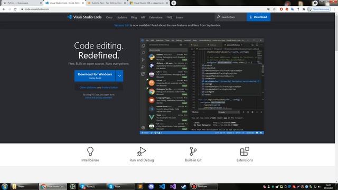Close the Python browser tab
The image size is (338, 190).
41,3
